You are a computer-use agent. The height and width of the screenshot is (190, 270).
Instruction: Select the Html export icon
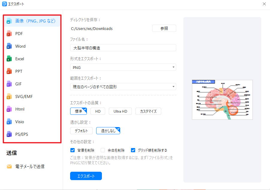click(x=9, y=109)
